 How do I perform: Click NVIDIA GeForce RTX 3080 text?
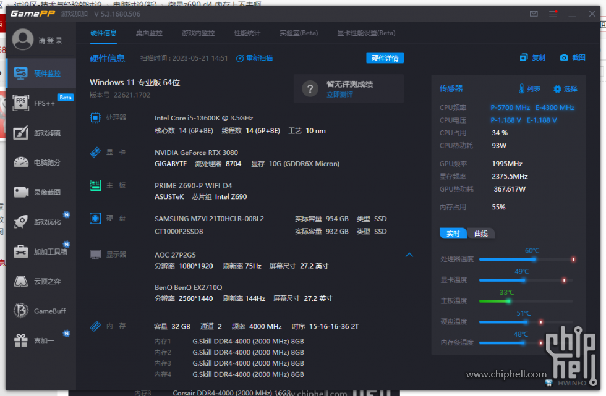pos(197,153)
